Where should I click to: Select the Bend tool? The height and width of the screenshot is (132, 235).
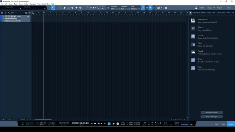[76, 8]
